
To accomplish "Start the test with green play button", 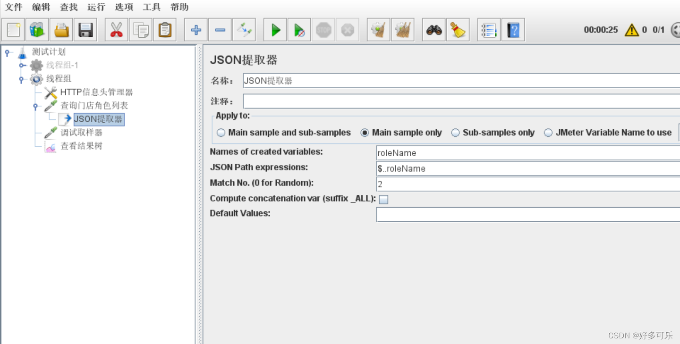I will coord(275,30).
